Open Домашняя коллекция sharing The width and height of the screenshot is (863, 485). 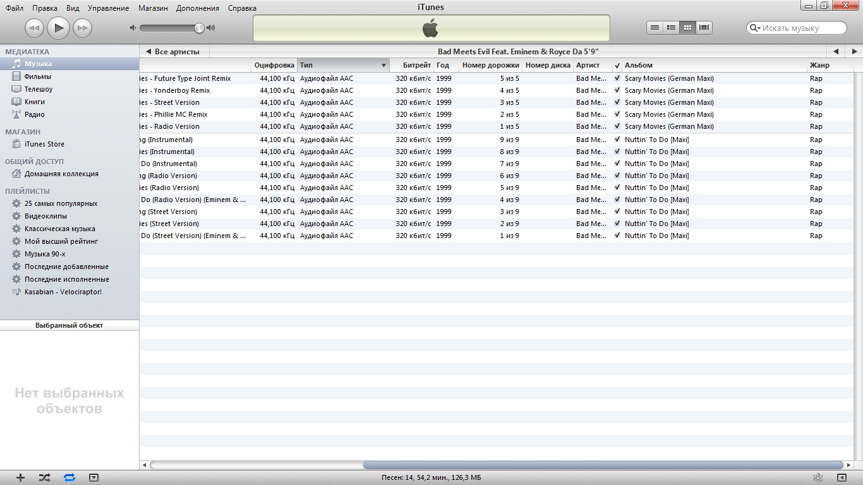click(69, 174)
